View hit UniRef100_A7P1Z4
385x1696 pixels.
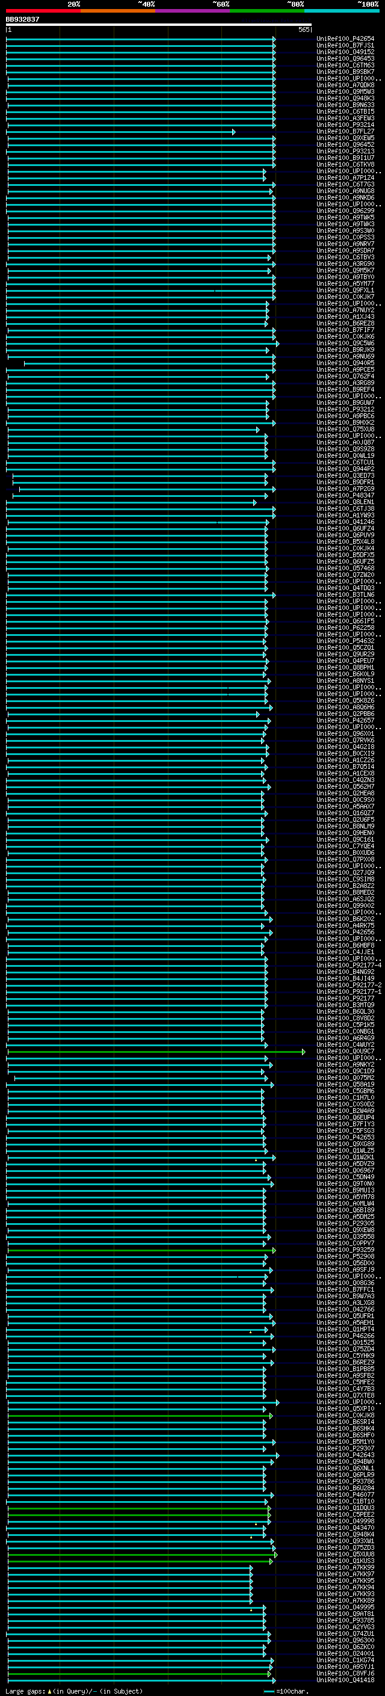tap(345, 177)
